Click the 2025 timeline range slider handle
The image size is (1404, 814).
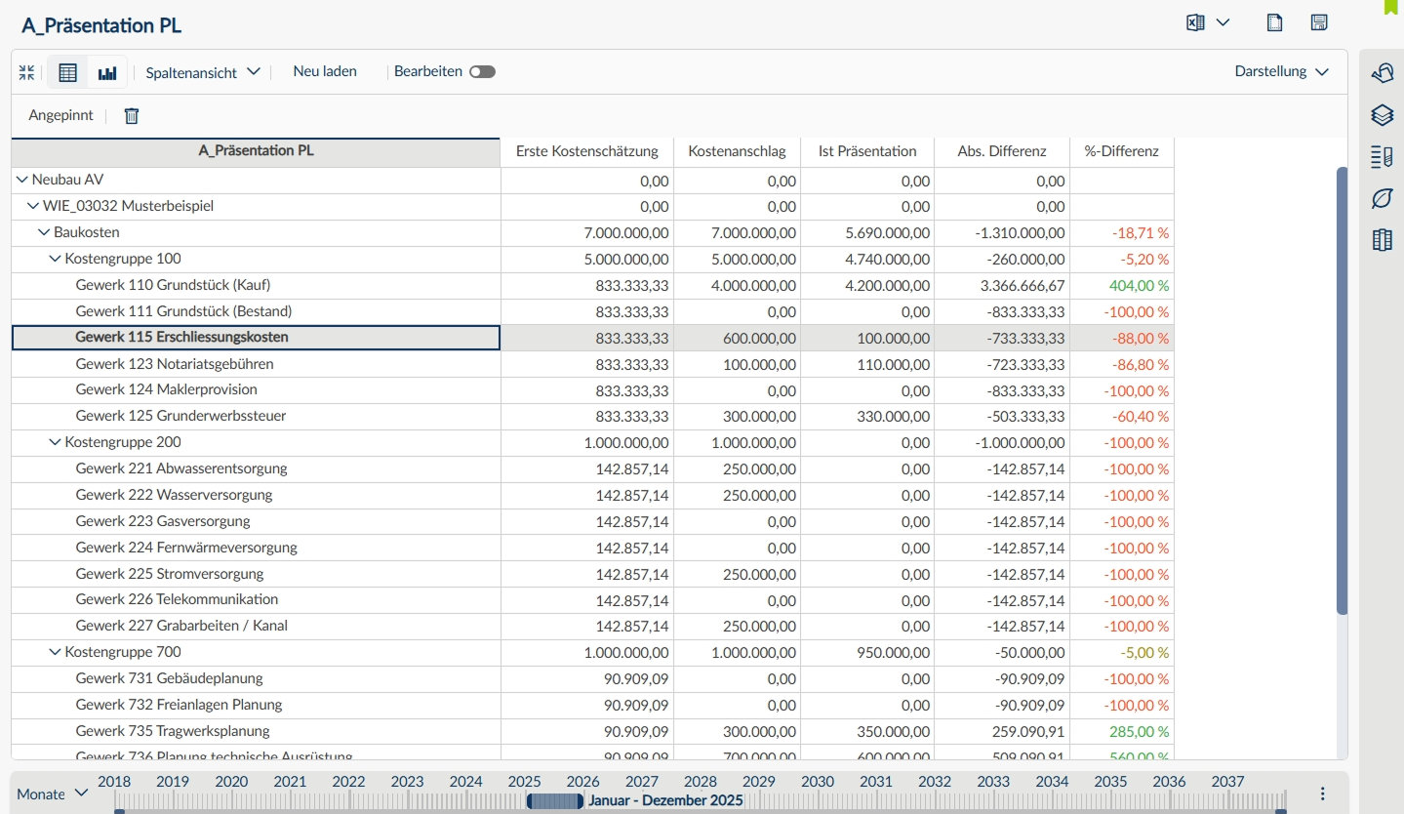[x=555, y=801]
